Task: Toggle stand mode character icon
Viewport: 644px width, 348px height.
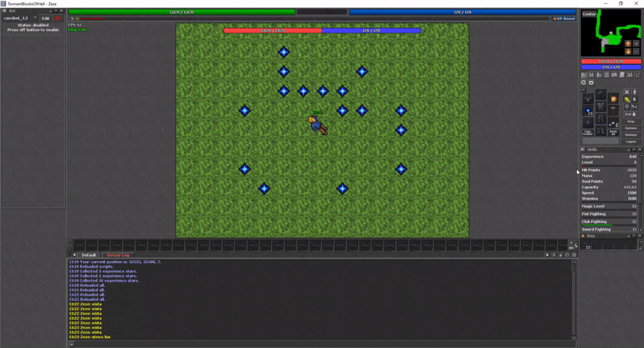Action: 634,92
